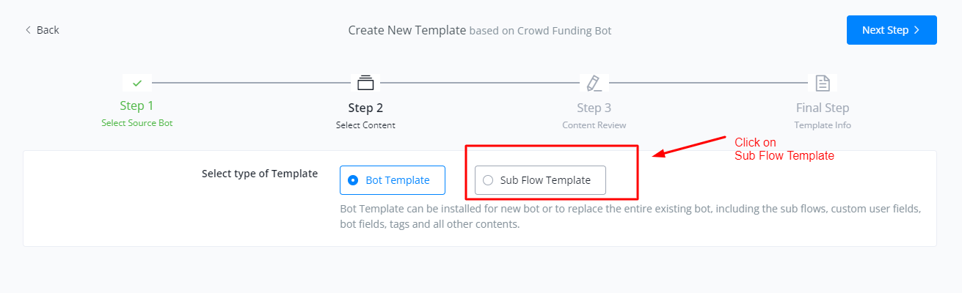Select the Bot Template radio option

[393, 180]
